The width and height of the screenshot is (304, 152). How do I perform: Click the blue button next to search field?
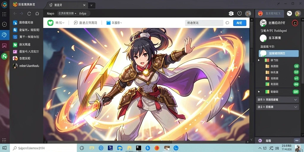(240, 23)
